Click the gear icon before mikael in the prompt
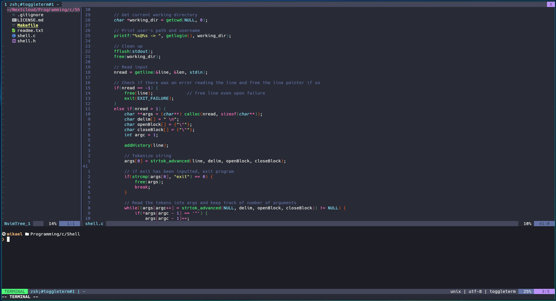Viewport: 556px width, 301px height. pyautogui.click(x=4, y=234)
